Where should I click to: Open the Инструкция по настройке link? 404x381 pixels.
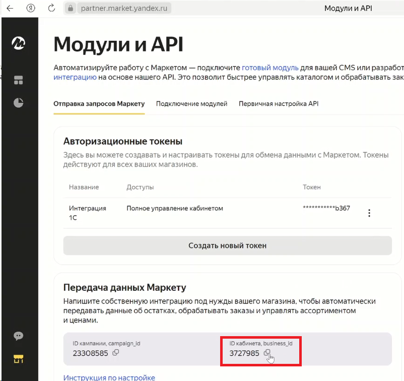109,377
